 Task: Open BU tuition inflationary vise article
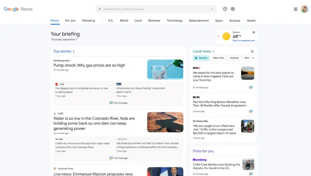click(x=214, y=129)
